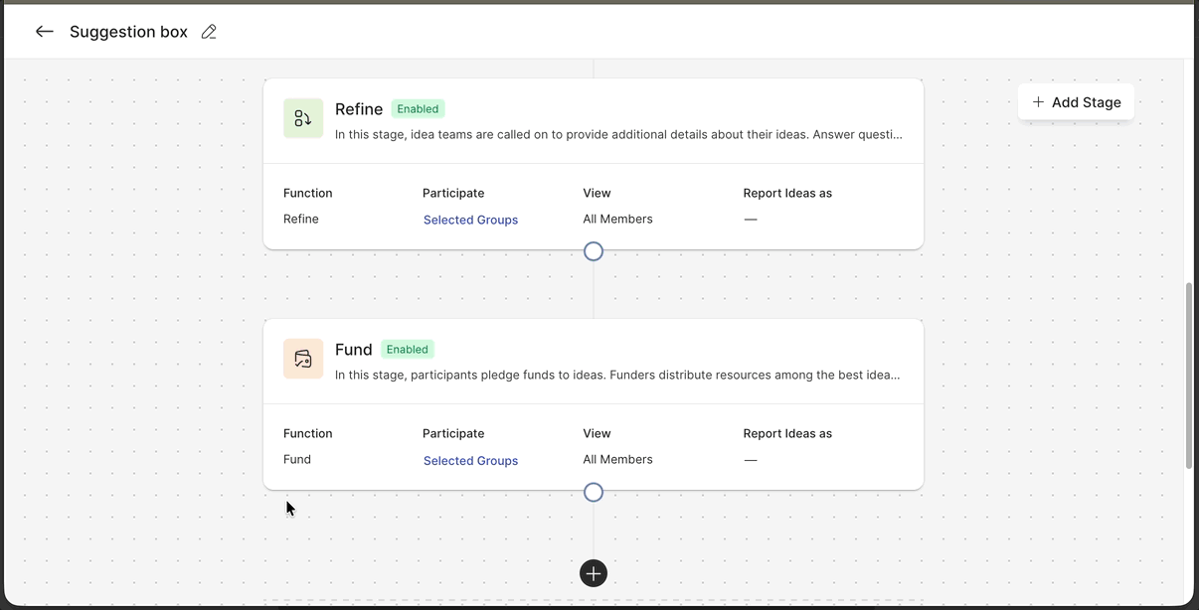Viewport: 1199px width, 610px height.
Task: Click the Enabled badge on Fund stage
Action: coord(408,350)
